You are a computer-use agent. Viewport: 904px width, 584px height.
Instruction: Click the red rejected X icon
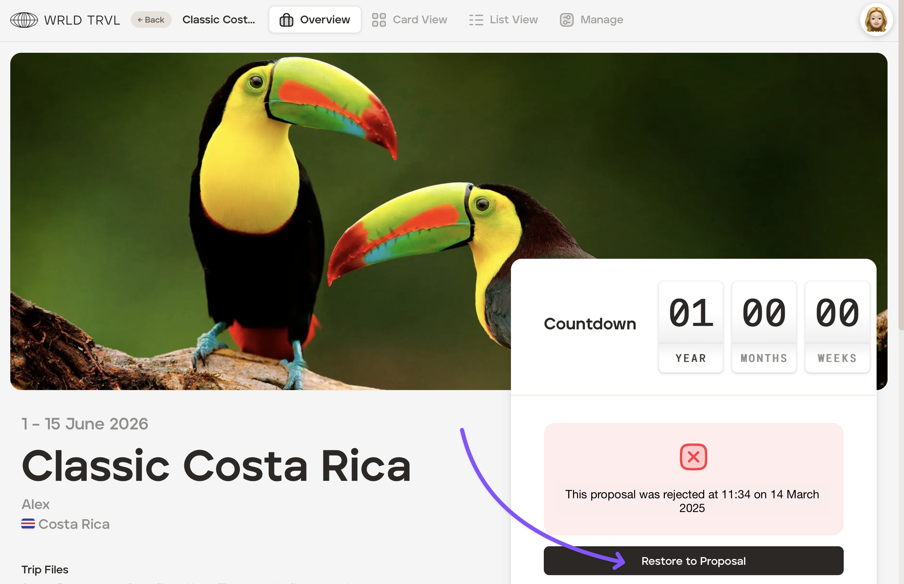693,457
